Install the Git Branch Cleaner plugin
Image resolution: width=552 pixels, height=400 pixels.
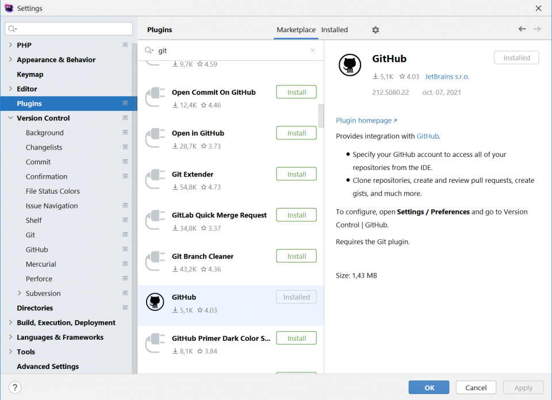pyautogui.click(x=297, y=256)
